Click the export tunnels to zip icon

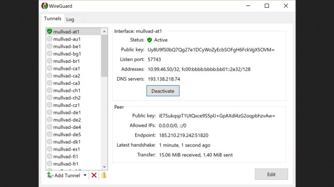click(x=104, y=175)
